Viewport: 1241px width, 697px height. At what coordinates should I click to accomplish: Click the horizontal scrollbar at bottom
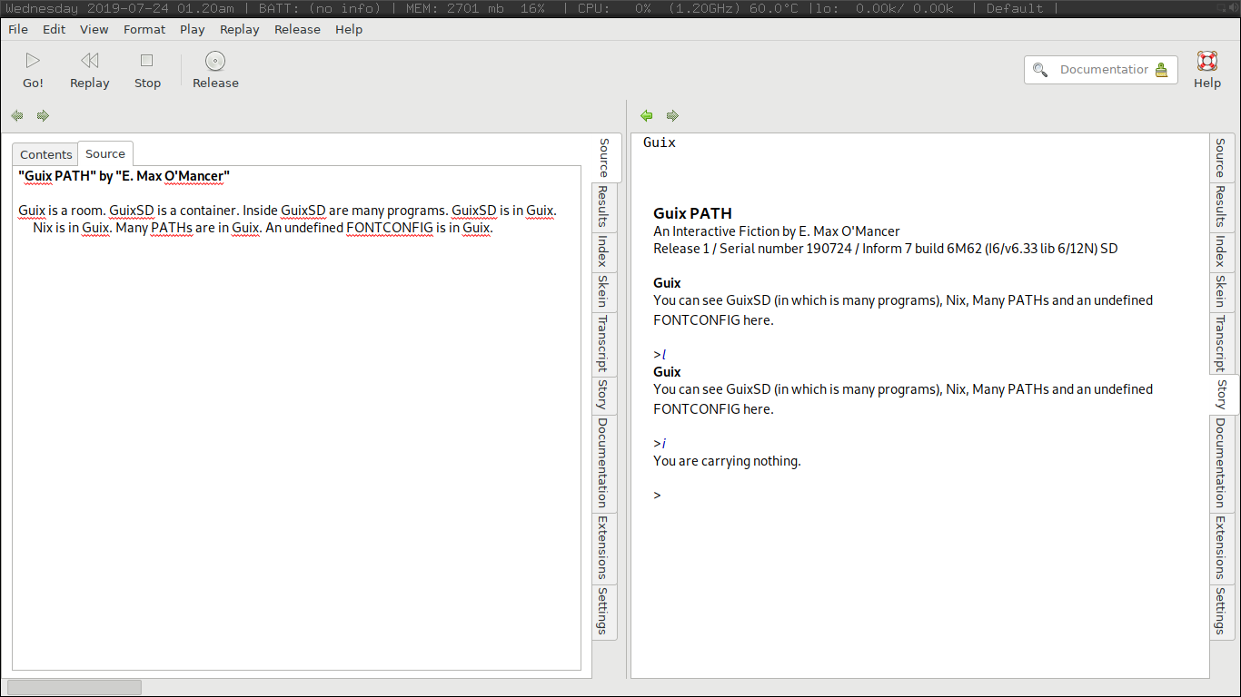click(74, 687)
